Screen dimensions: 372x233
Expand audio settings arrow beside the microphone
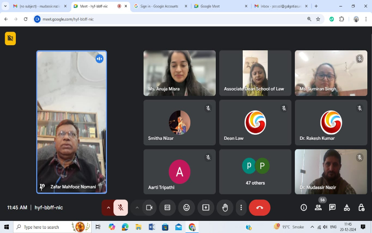(x=108, y=207)
